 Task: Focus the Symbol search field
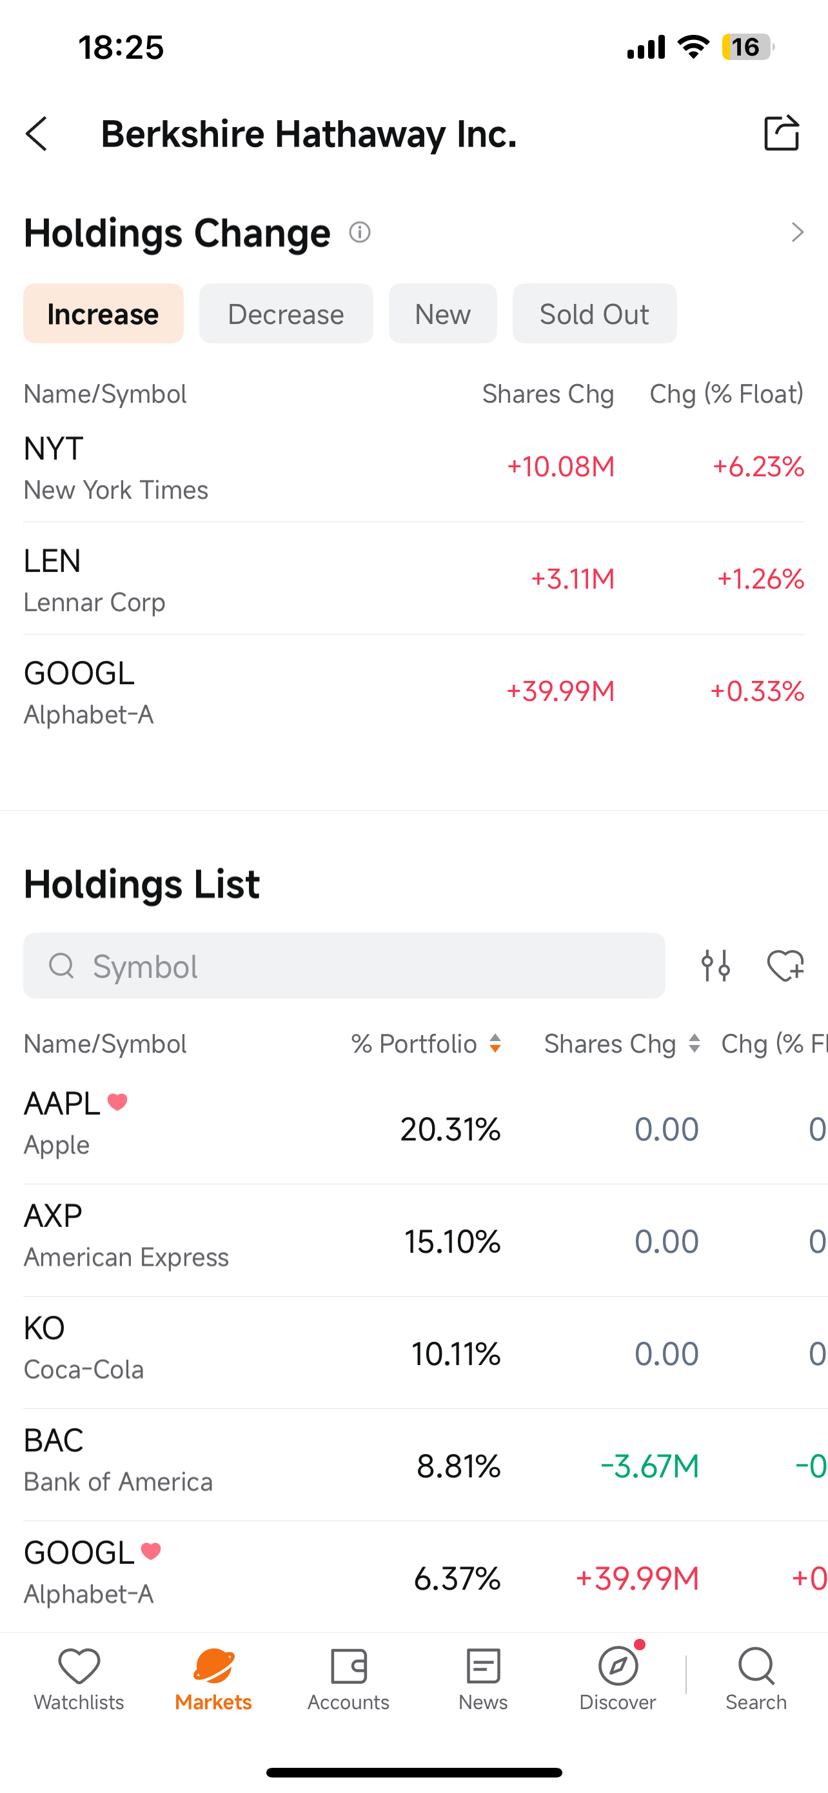[344, 966]
